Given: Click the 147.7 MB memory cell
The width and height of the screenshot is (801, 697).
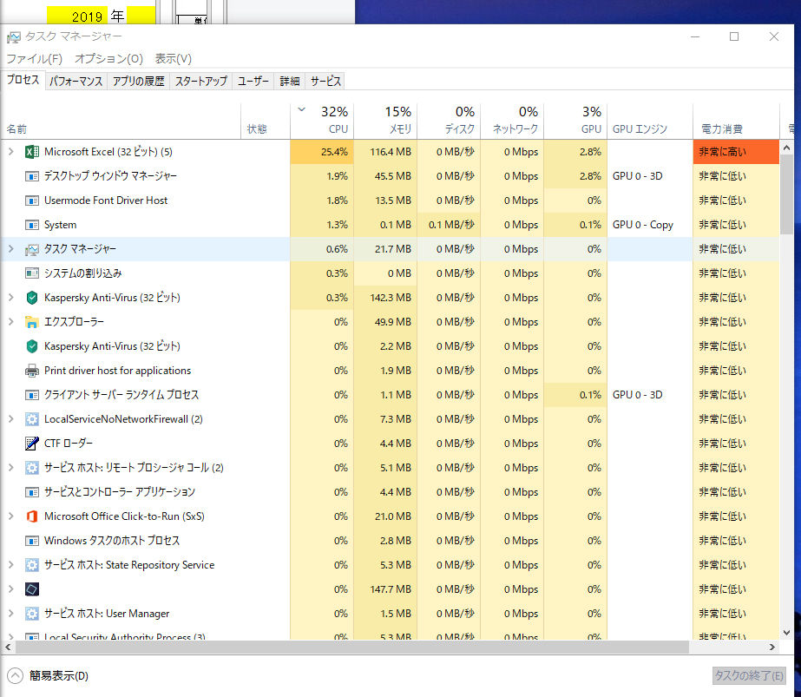Looking at the screenshot, I should point(385,589).
